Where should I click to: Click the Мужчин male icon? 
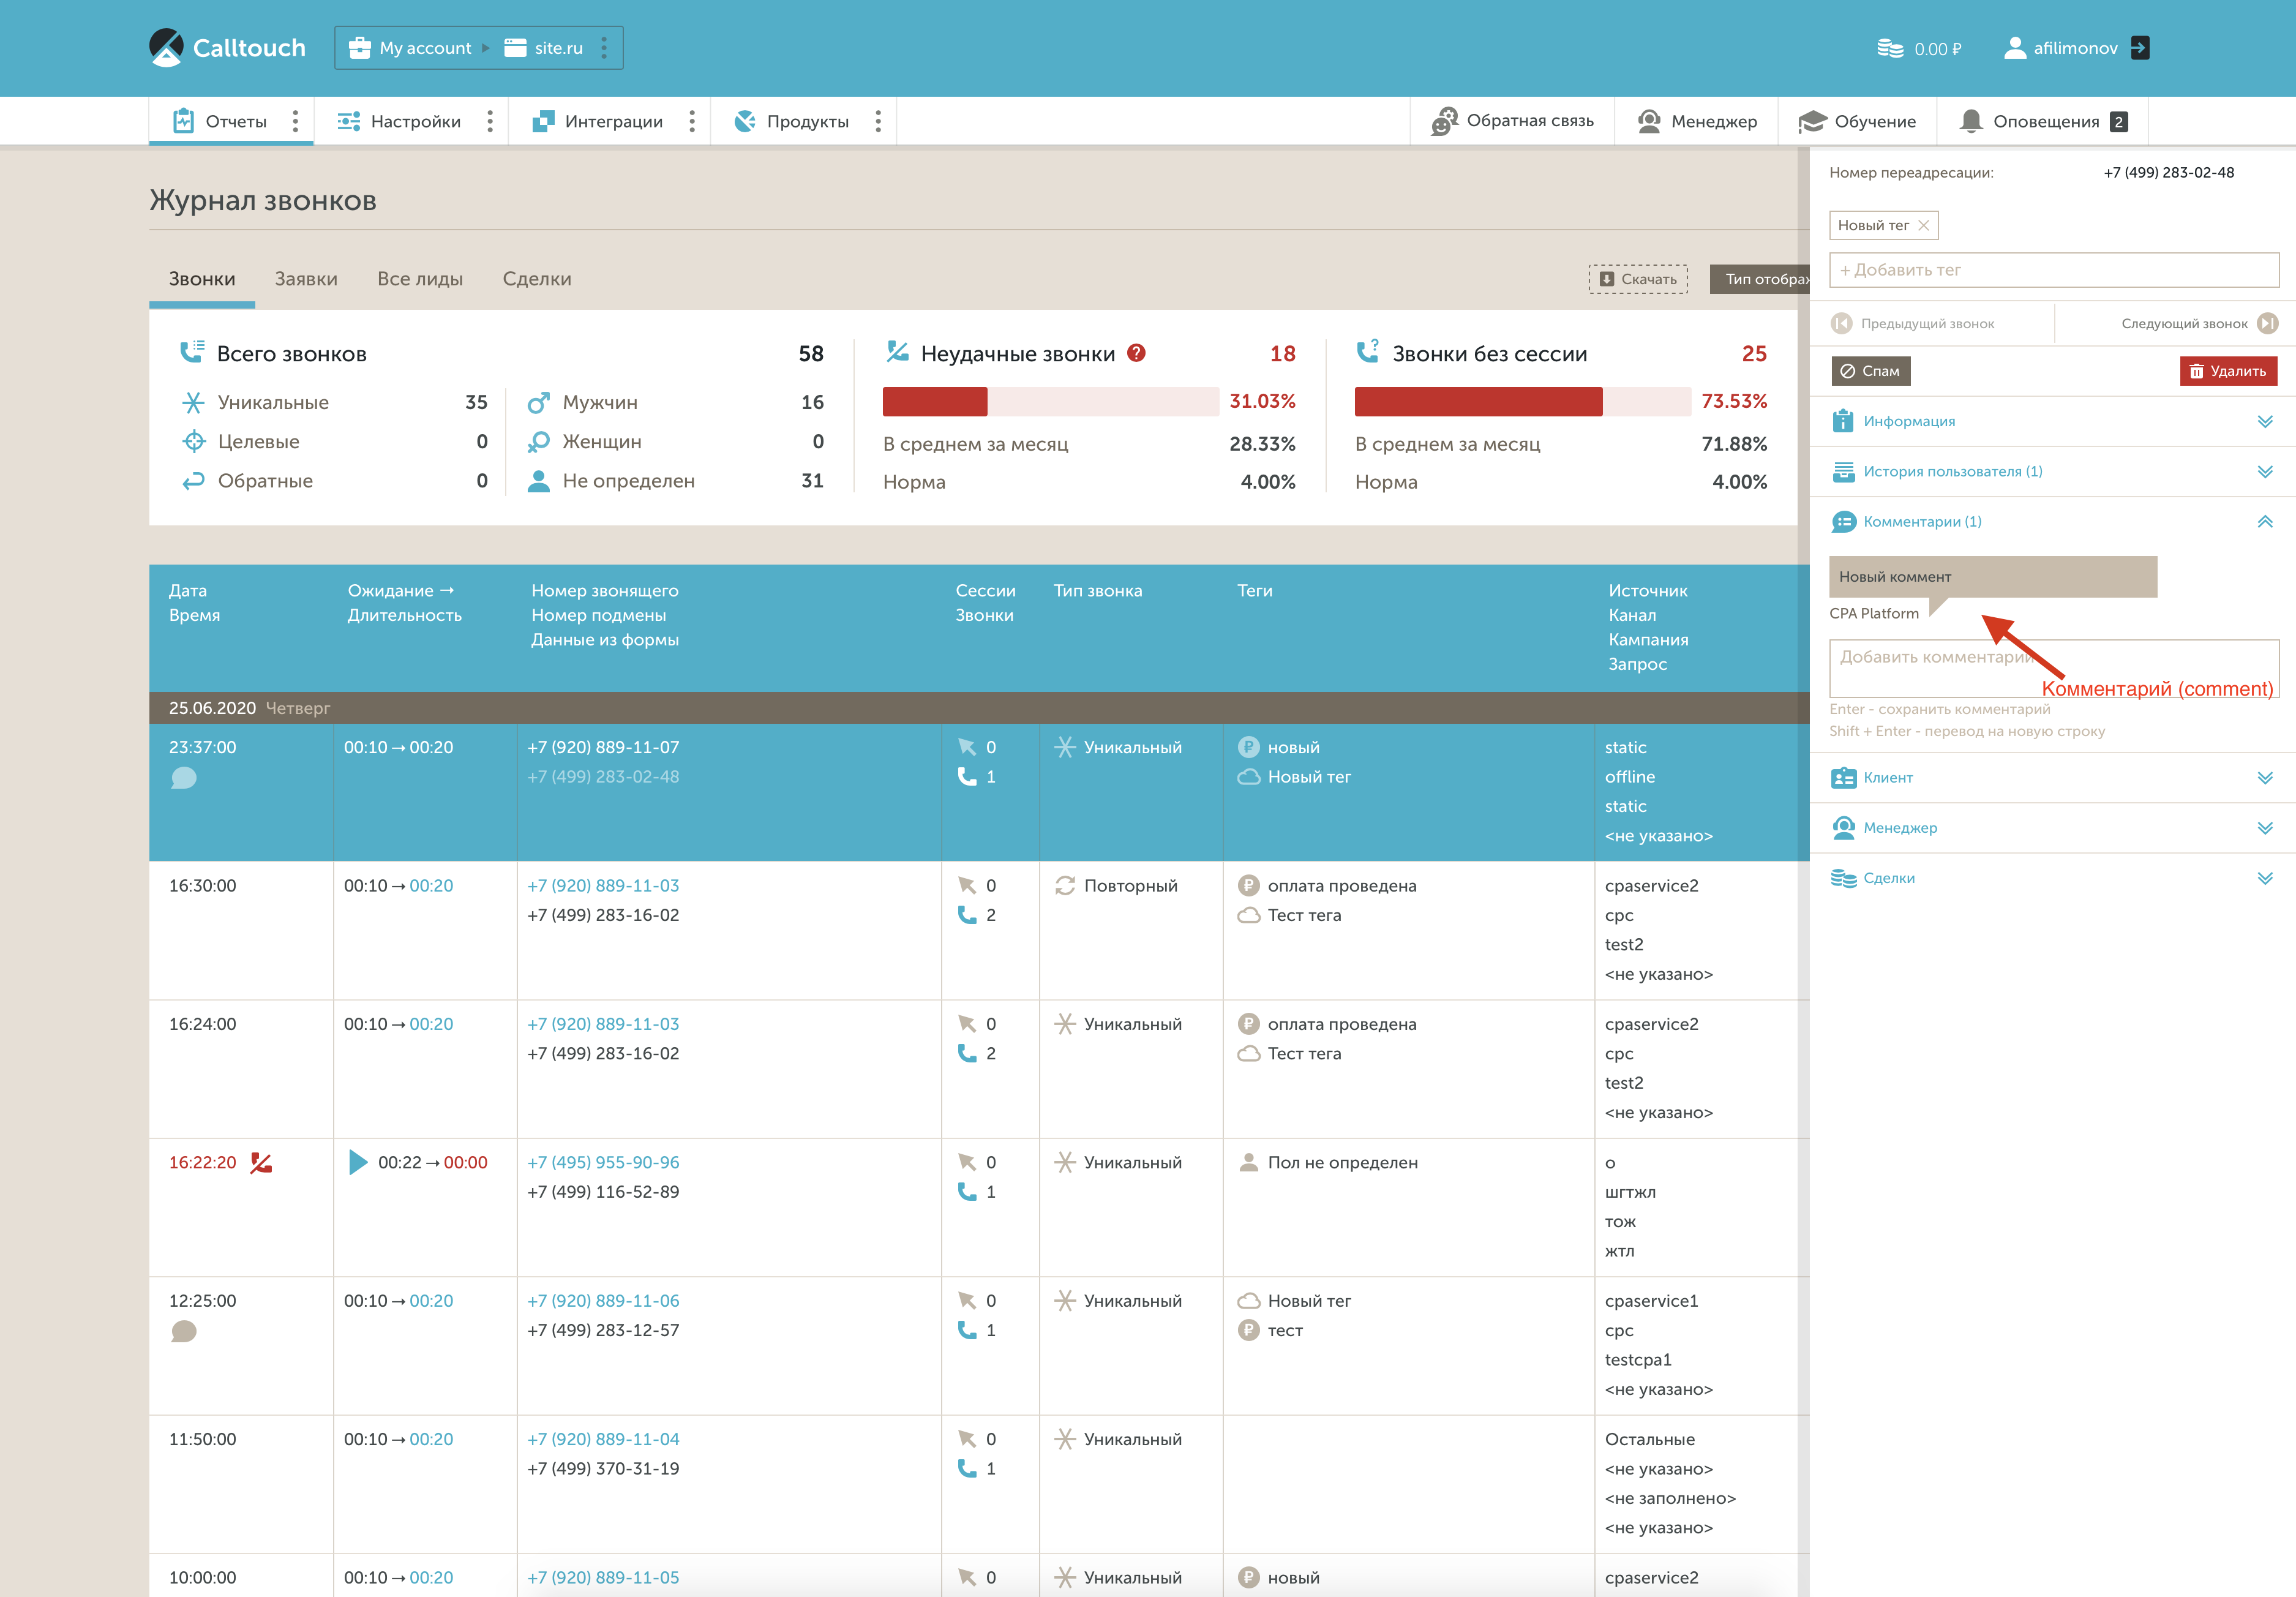point(538,402)
